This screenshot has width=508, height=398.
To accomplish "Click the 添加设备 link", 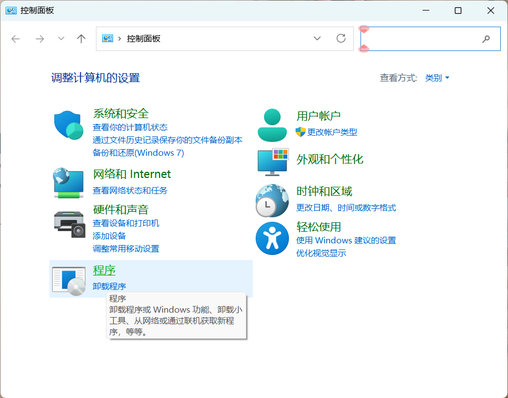I will pyautogui.click(x=109, y=236).
